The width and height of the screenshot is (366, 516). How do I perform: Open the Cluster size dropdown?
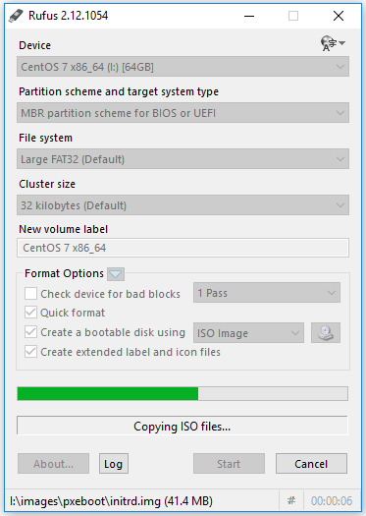[x=183, y=205]
